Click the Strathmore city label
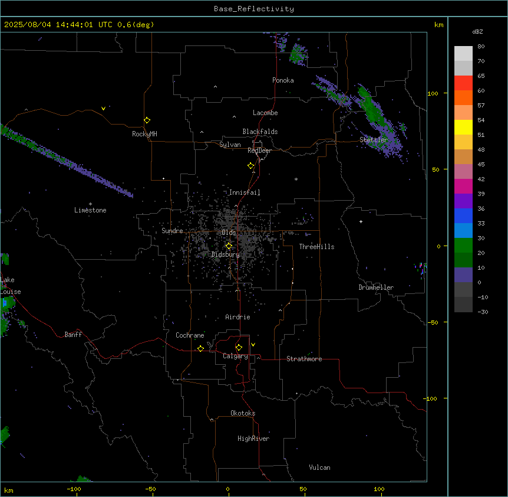 point(304,359)
